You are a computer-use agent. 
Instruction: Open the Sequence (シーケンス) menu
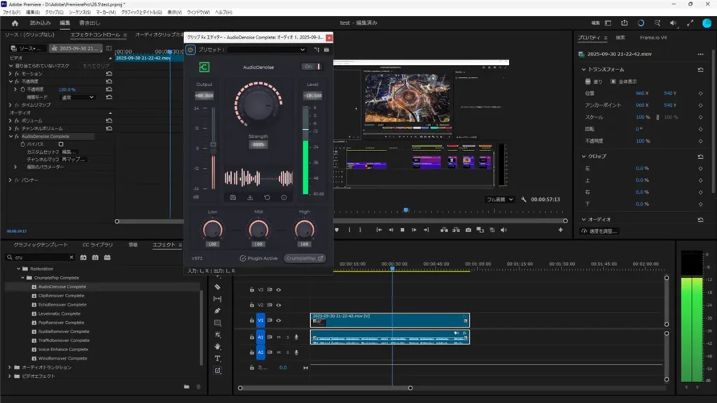click(x=80, y=13)
